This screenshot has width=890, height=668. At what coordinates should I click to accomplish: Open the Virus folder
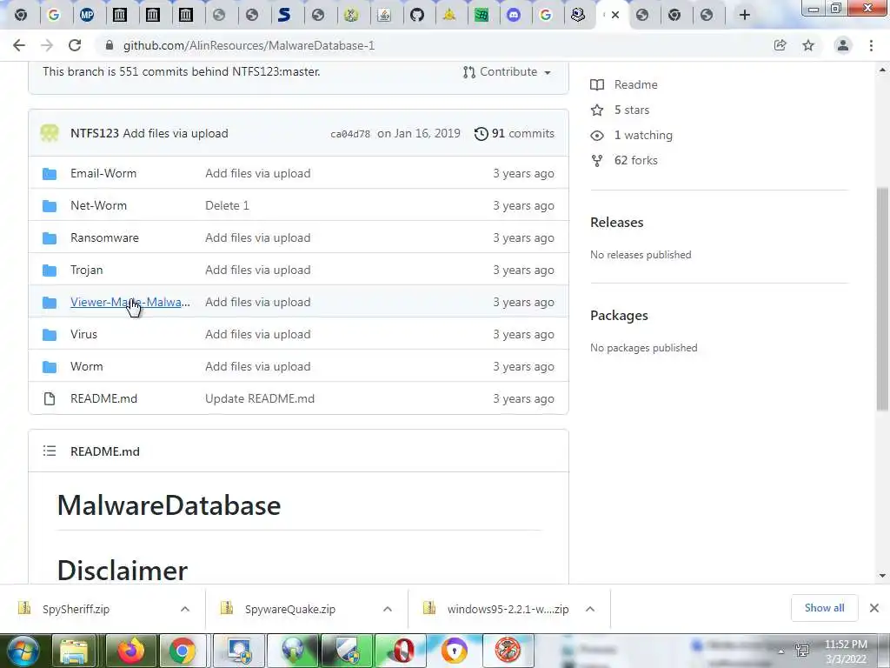click(84, 335)
